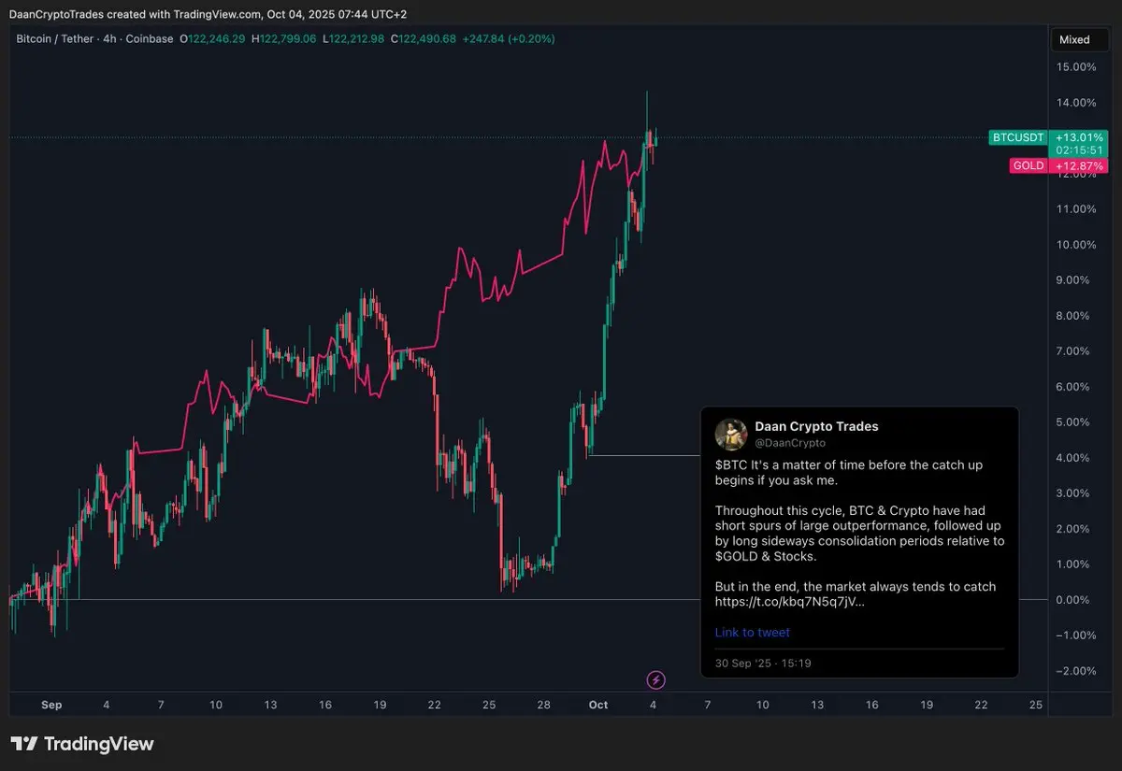The height and width of the screenshot is (771, 1122).
Task: Open the Link to tweet link
Action: click(753, 633)
